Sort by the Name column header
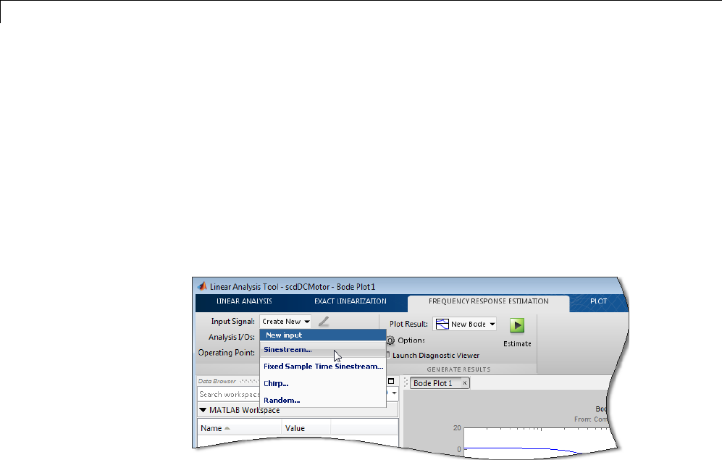 (x=240, y=428)
